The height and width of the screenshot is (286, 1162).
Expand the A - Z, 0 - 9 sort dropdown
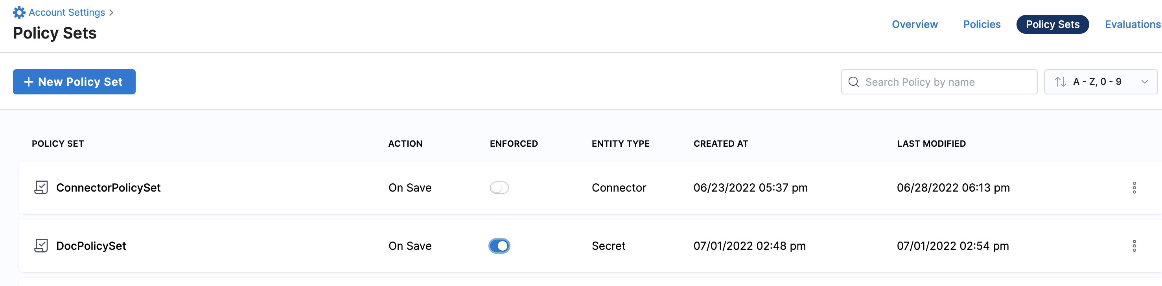click(1144, 82)
